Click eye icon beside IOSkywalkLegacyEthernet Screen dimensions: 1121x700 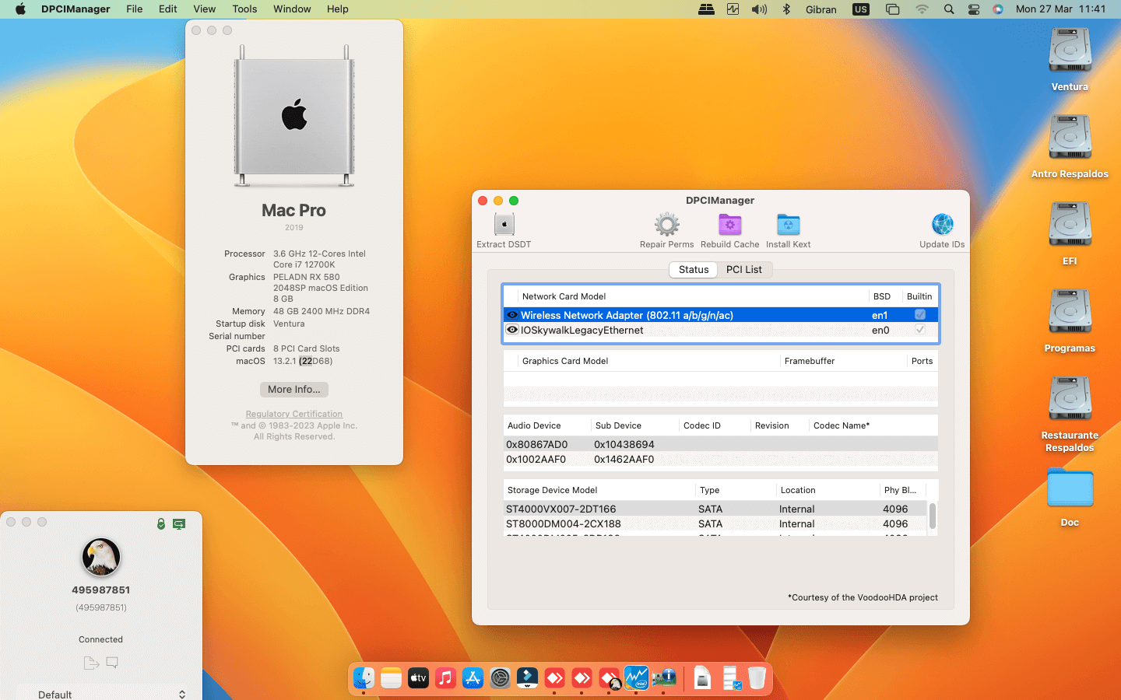512,330
